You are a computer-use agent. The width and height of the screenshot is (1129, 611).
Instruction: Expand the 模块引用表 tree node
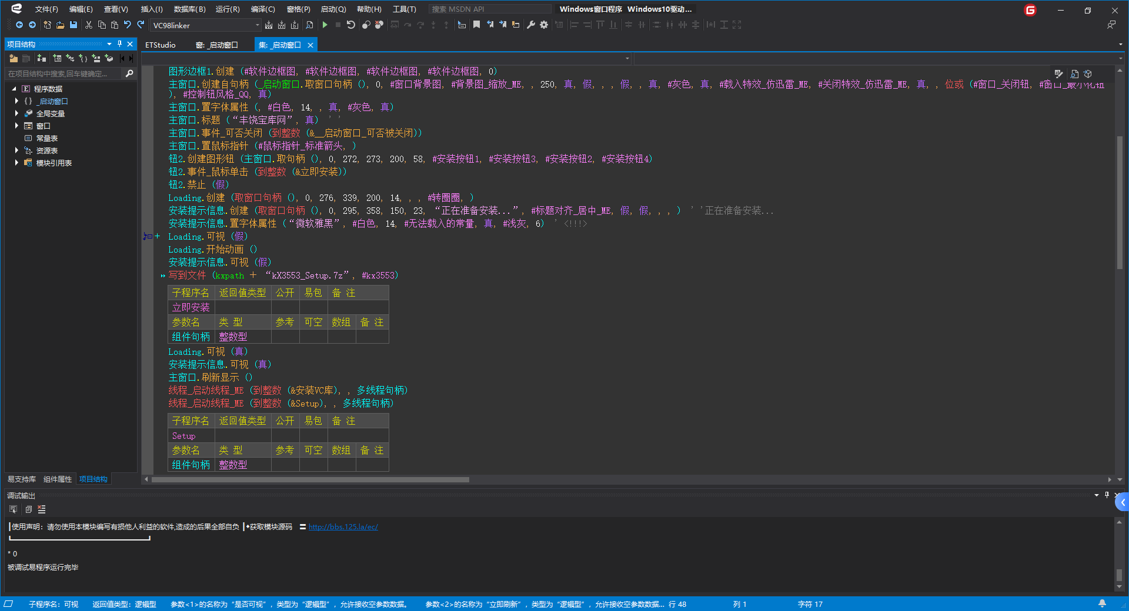(x=16, y=163)
